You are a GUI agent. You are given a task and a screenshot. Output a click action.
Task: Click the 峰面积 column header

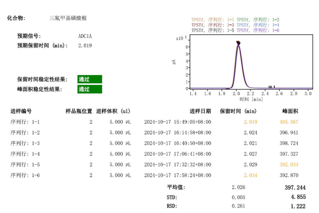pyautogui.click(x=290, y=111)
